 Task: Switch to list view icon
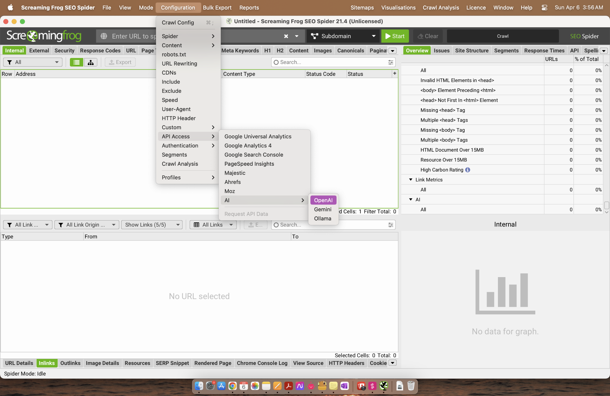click(76, 62)
